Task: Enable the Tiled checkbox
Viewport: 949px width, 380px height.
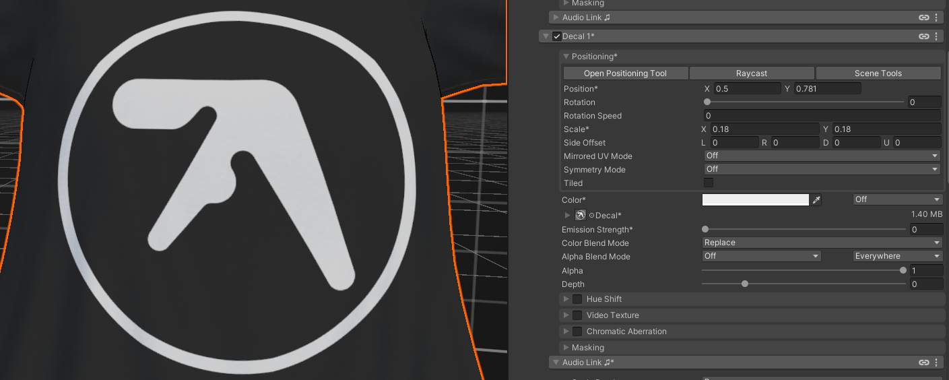Action: pos(709,183)
